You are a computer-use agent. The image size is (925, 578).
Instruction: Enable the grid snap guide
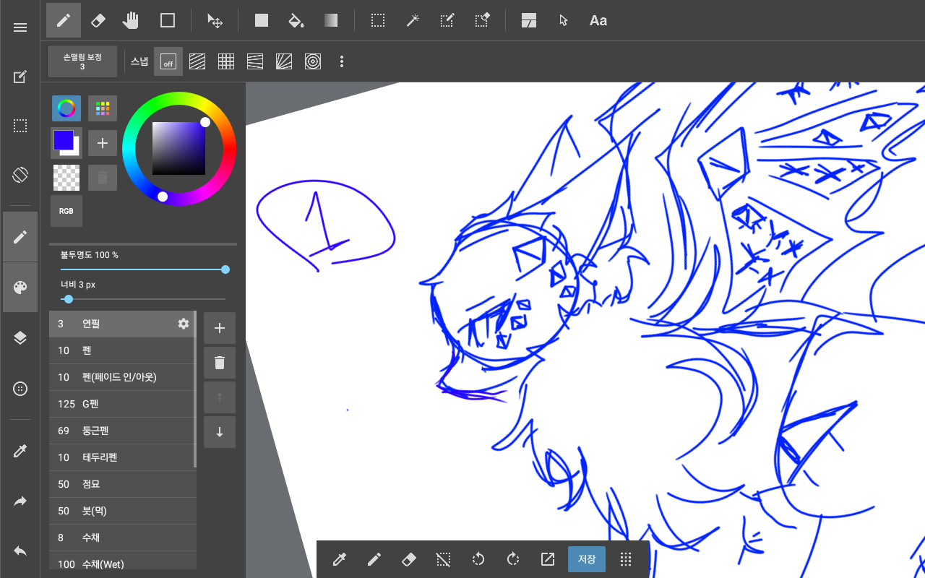[226, 62]
